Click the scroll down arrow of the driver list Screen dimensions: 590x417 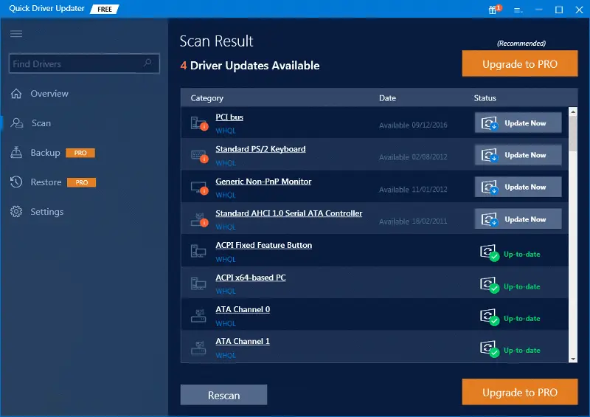point(573,359)
